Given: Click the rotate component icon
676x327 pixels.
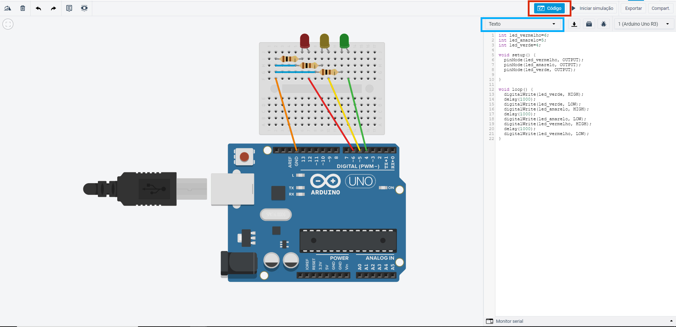Looking at the screenshot, I should (8, 8).
